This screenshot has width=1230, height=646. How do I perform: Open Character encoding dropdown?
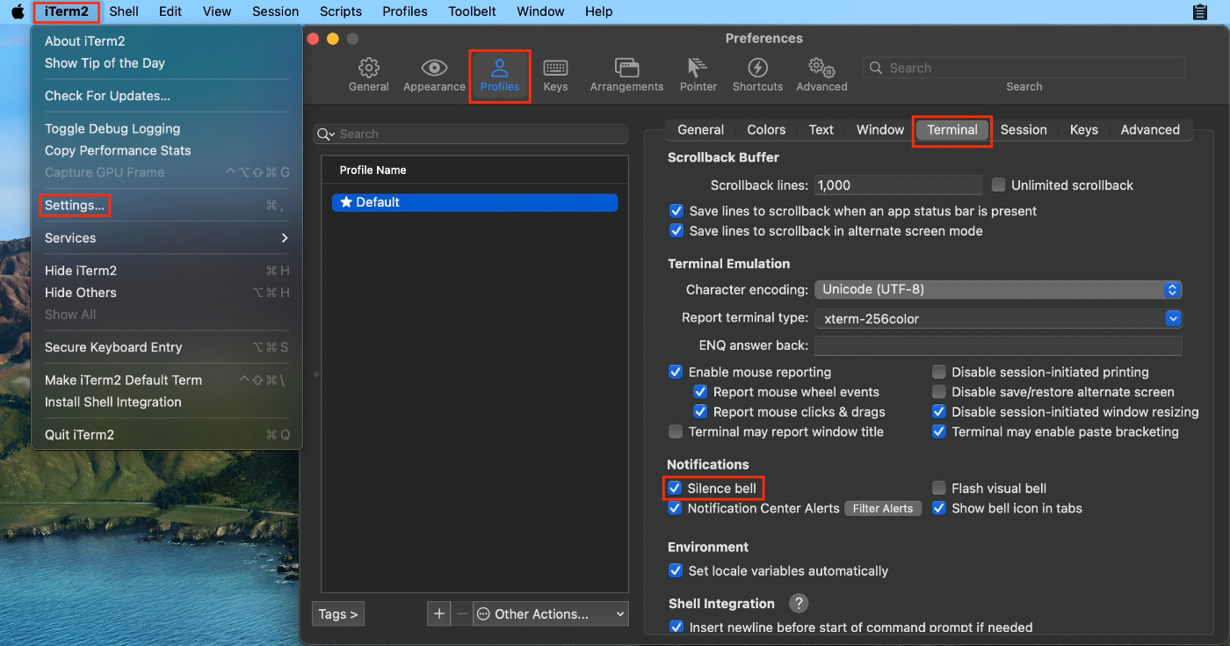point(998,289)
